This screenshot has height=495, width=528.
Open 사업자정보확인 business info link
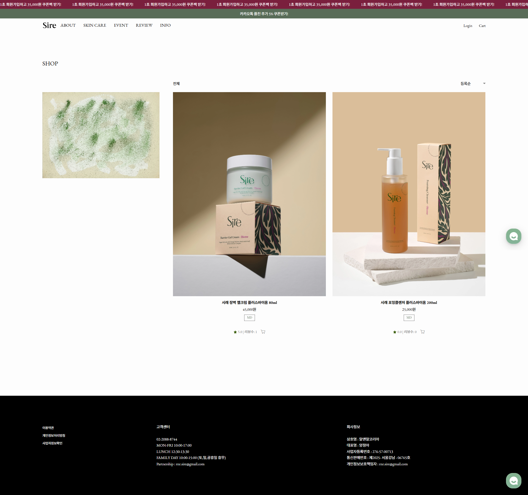pyautogui.click(x=52, y=443)
